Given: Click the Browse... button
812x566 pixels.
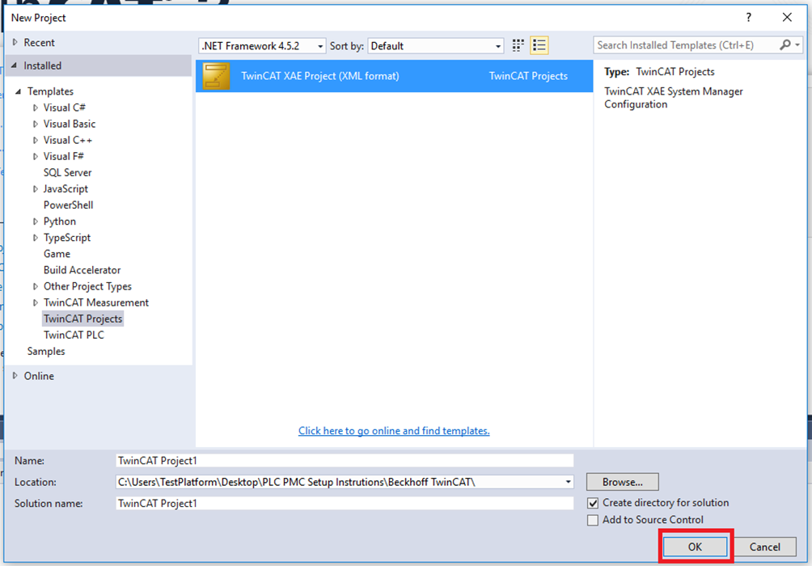Looking at the screenshot, I should pos(622,482).
